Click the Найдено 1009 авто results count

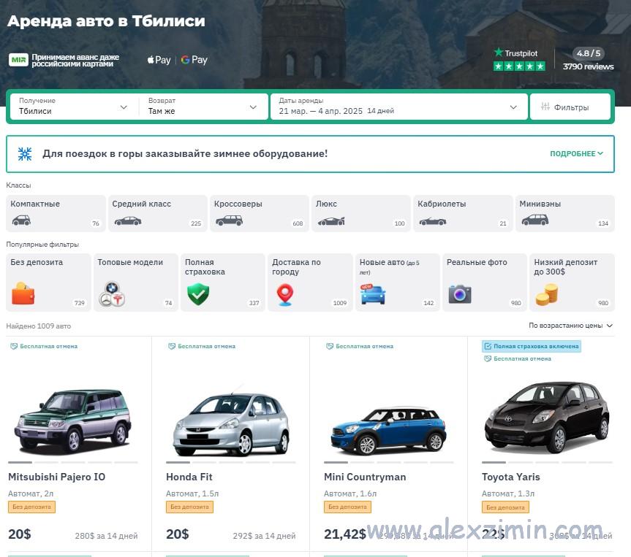(39, 326)
